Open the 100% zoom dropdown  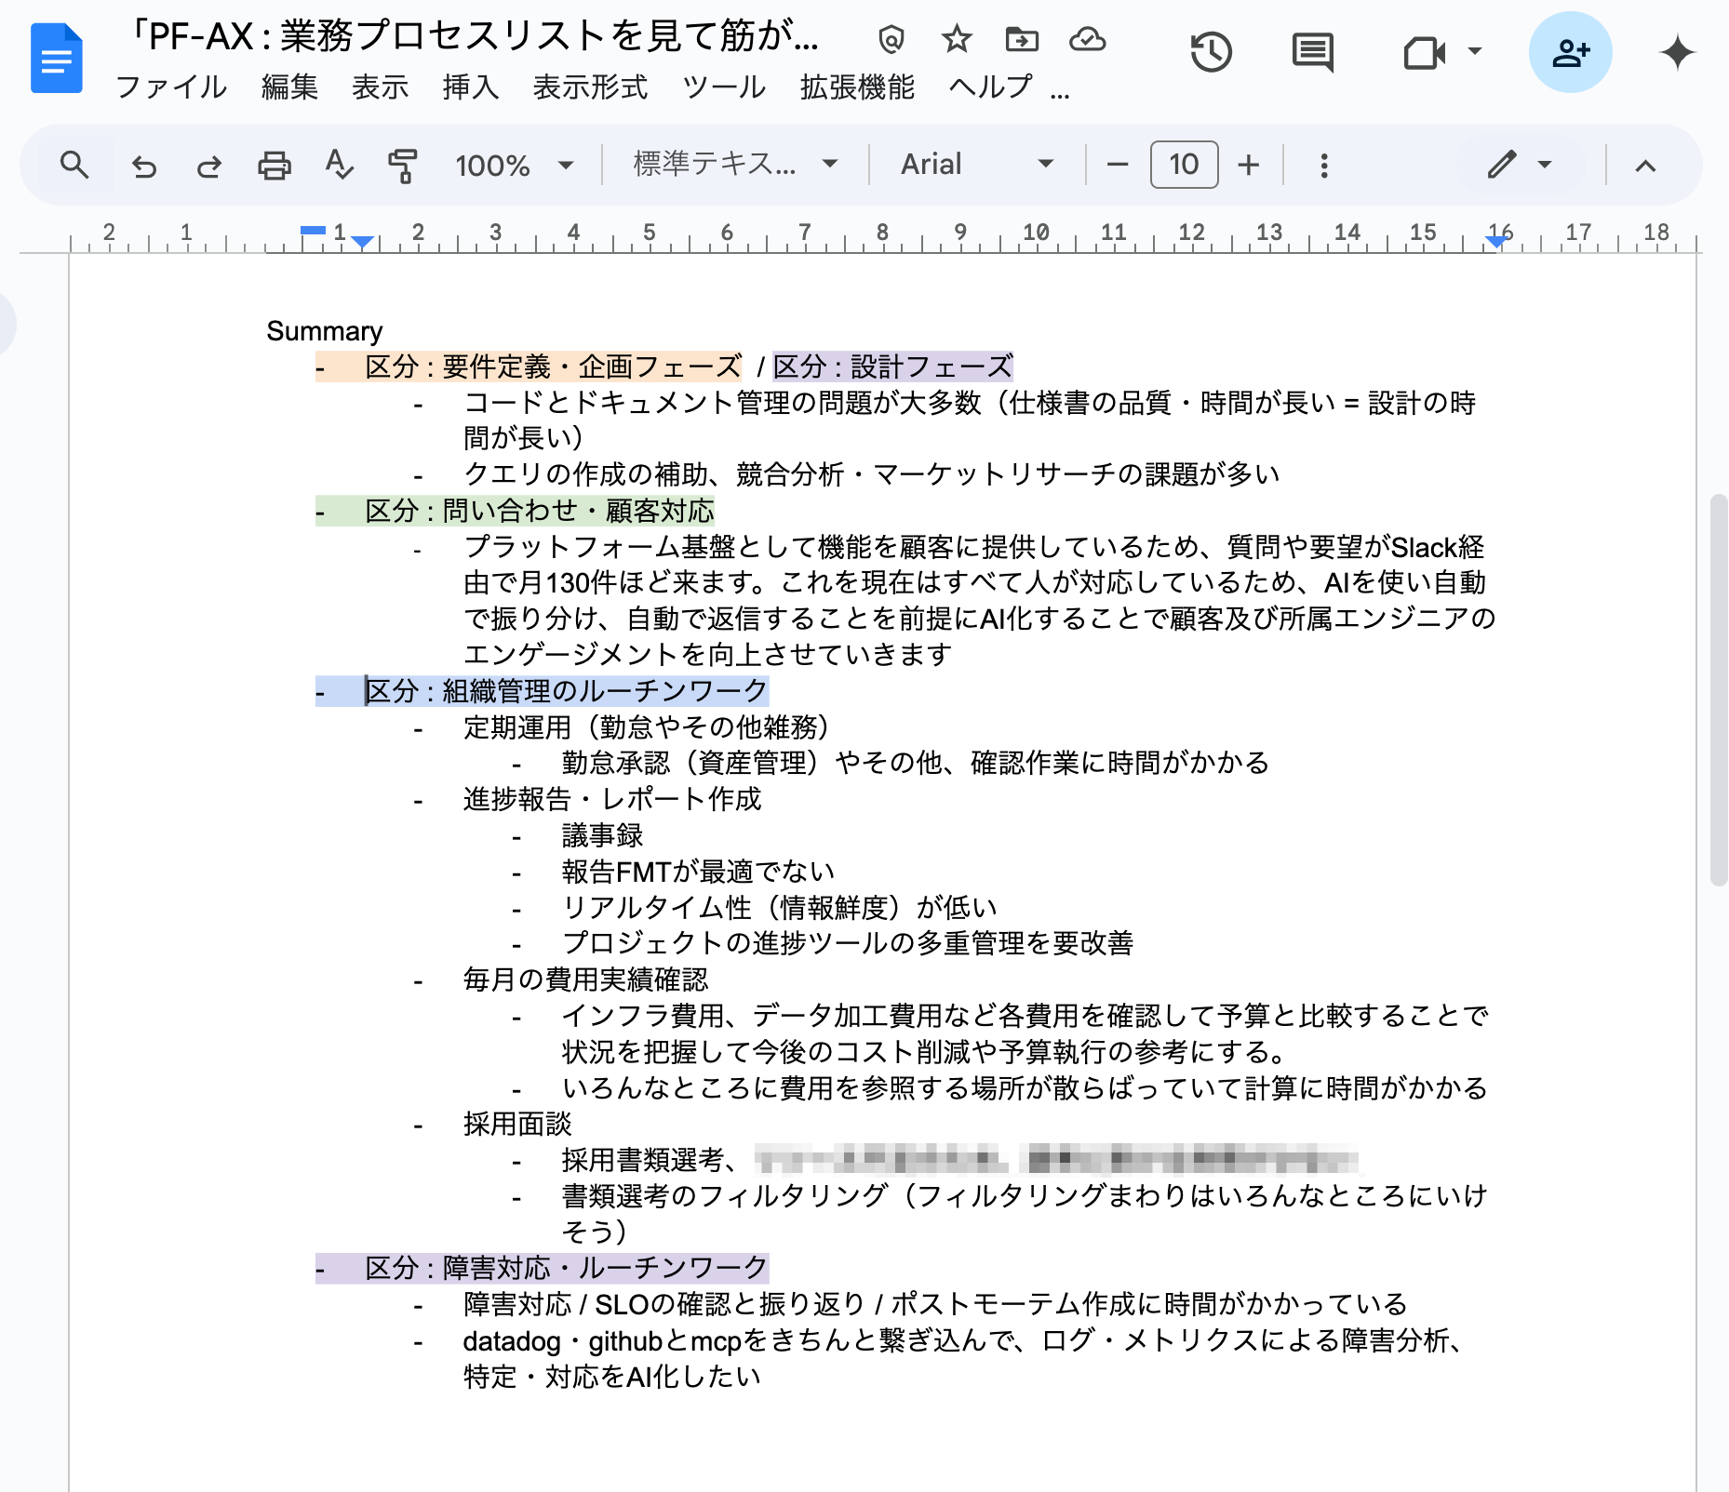click(514, 166)
